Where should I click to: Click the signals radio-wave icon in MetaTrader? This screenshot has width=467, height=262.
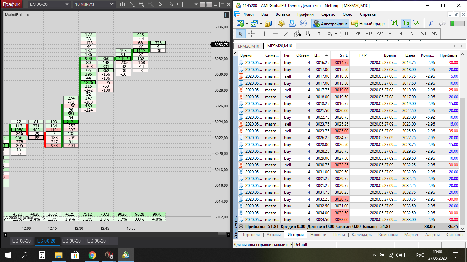click(x=303, y=23)
